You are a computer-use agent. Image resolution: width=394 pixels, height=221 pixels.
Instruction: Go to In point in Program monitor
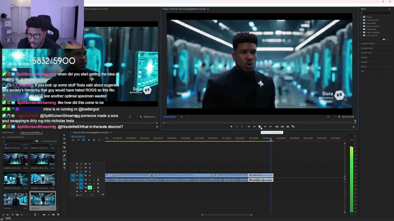pos(249,126)
